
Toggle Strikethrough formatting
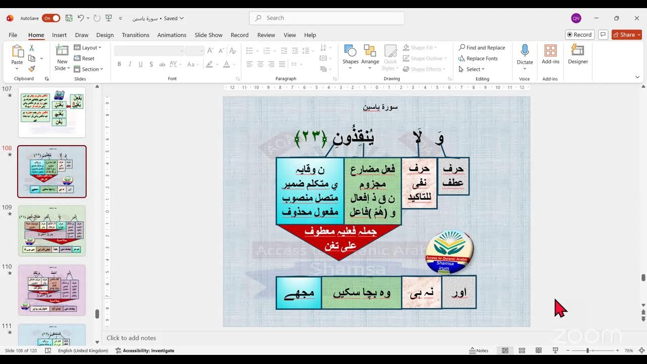coord(162,64)
